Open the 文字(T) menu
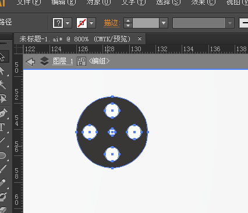Viewport: 248px width, 213px height. [x=133, y=2]
